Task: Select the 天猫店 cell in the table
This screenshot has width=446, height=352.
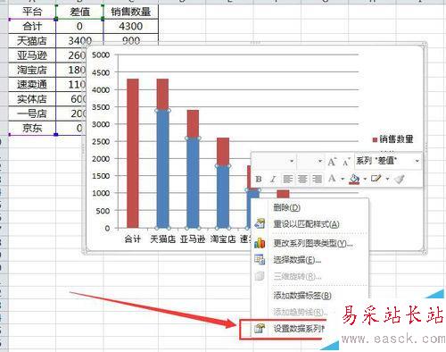Action: 32,41
